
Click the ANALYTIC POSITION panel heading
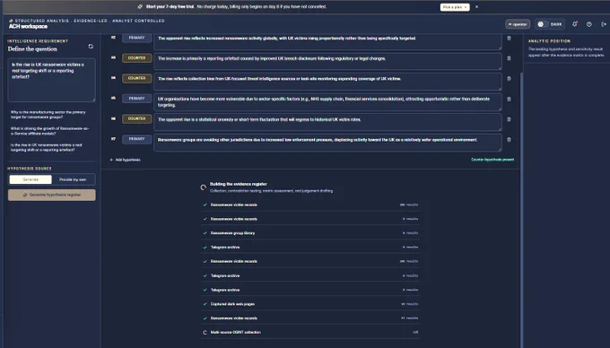click(549, 41)
